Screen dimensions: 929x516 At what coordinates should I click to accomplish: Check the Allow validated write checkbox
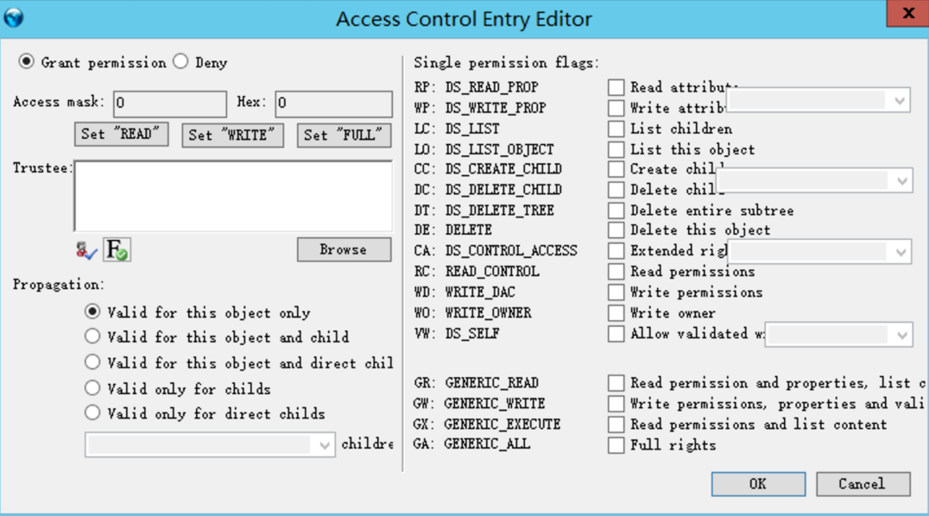(x=616, y=334)
